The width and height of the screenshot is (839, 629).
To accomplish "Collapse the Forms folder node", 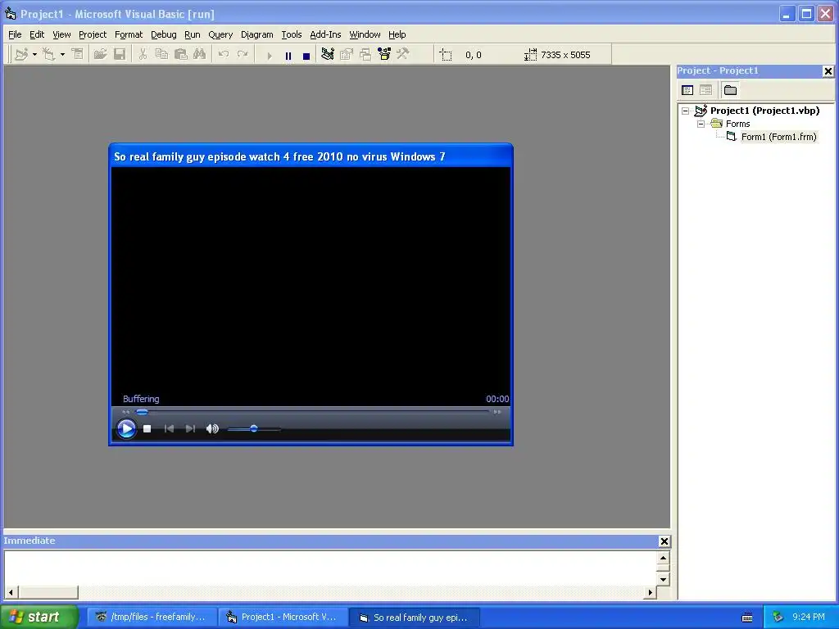I will point(701,124).
